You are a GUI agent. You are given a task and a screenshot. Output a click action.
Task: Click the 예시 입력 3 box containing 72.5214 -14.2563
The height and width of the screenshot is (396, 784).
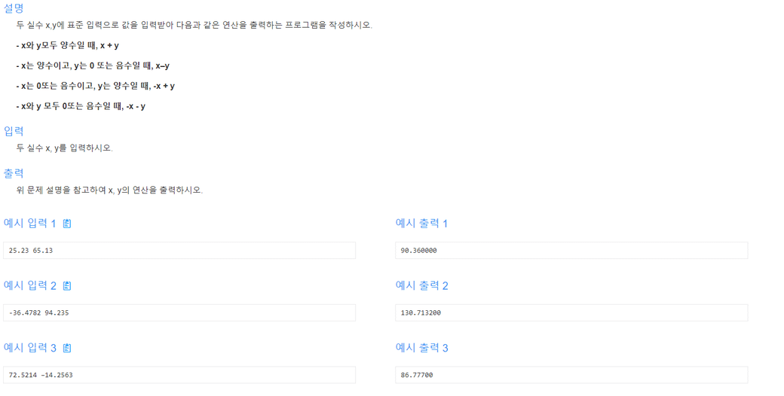179,375
